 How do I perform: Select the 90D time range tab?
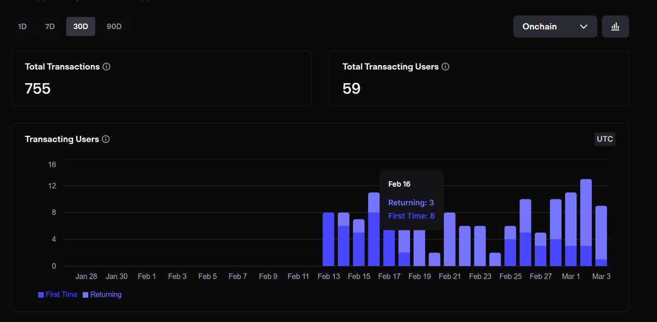tap(114, 26)
